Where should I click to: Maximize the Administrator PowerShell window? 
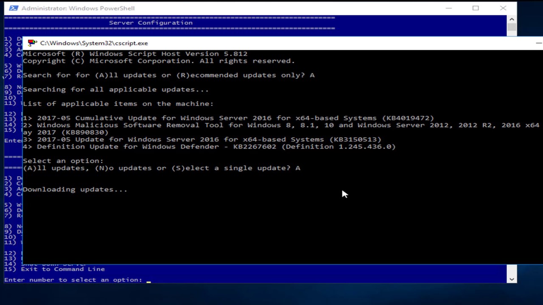tap(476, 8)
